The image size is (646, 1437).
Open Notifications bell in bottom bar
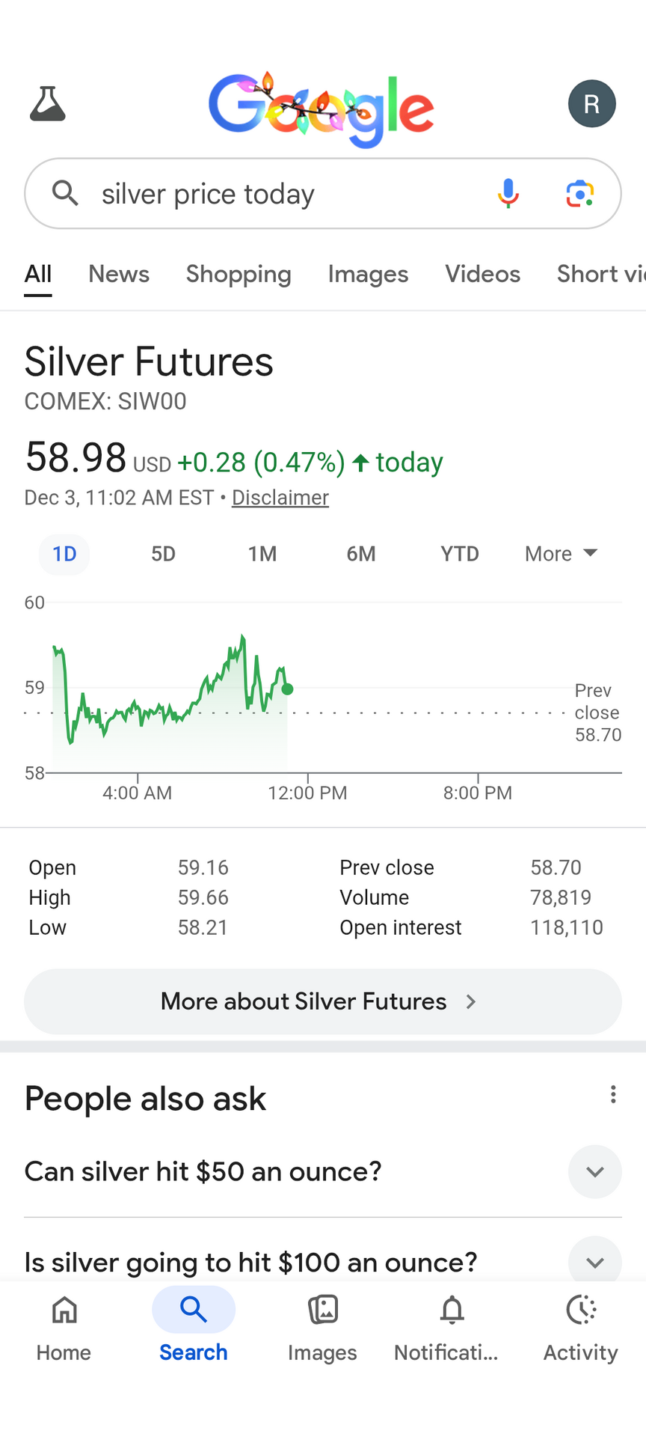[452, 1325]
